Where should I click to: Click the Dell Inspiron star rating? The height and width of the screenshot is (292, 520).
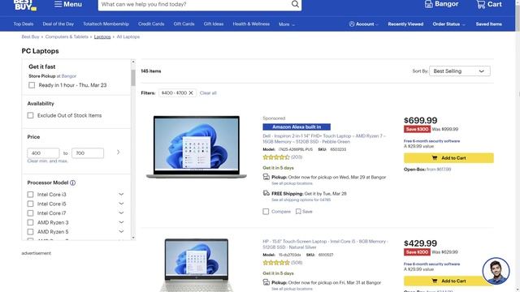(276, 157)
